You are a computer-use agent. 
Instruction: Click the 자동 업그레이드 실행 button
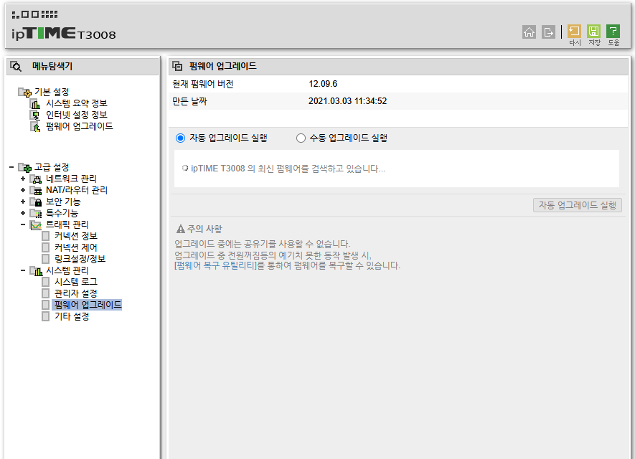tap(578, 205)
